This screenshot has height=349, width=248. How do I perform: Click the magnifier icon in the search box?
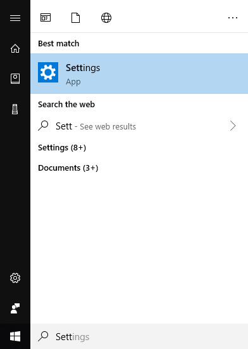[x=43, y=336]
